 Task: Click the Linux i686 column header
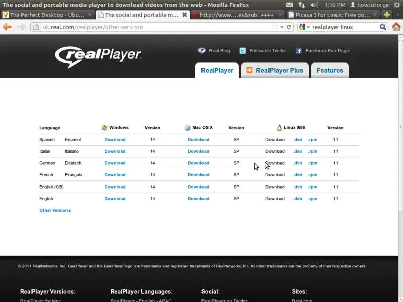tap(291, 128)
